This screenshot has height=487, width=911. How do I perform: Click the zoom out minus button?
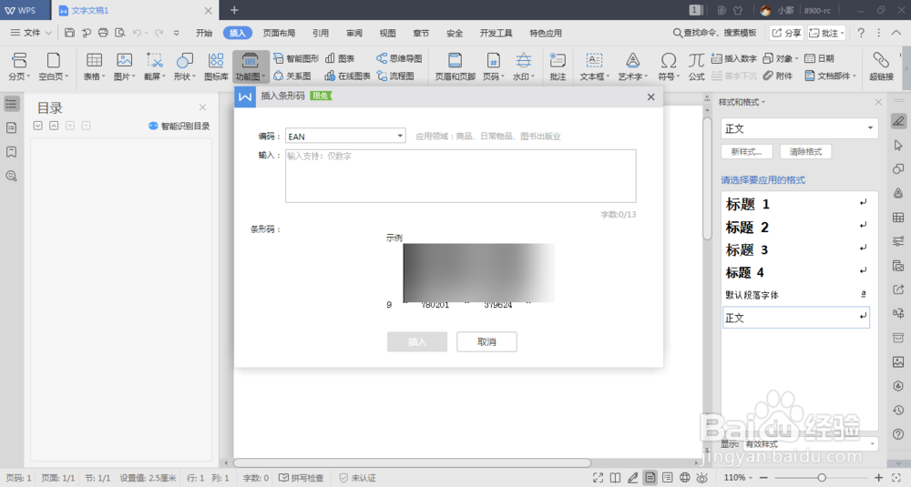[x=763, y=478]
